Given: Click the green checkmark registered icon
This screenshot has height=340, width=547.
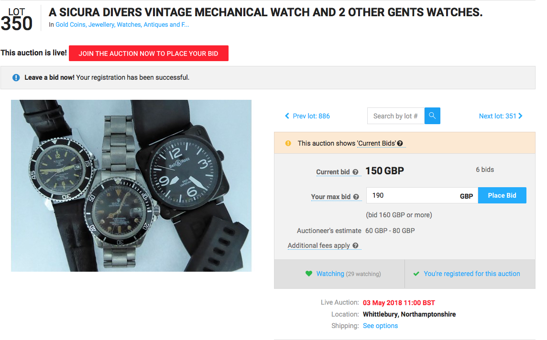Looking at the screenshot, I should point(416,274).
